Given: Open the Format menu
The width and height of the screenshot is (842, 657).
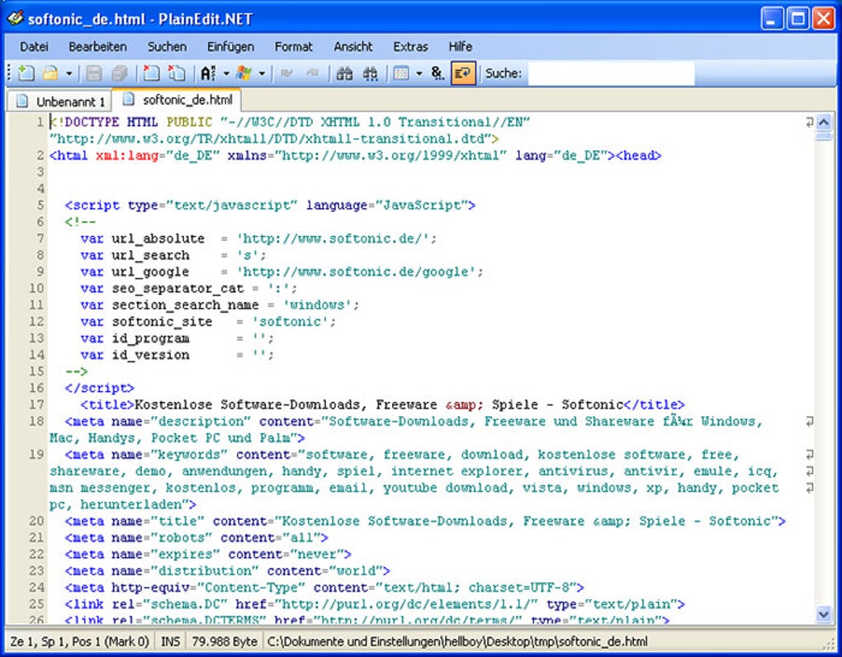Looking at the screenshot, I should [293, 47].
